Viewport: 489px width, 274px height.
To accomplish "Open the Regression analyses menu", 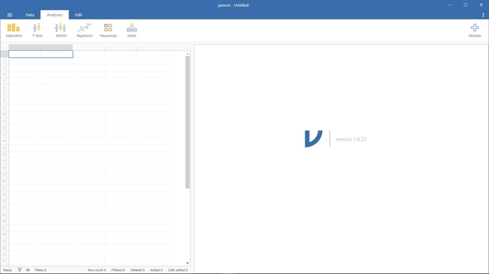I will click(x=84, y=30).
